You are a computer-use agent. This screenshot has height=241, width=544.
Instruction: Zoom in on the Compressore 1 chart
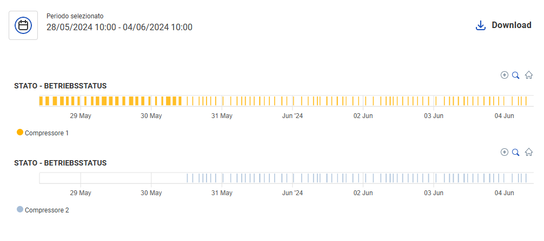pos(505,75)
